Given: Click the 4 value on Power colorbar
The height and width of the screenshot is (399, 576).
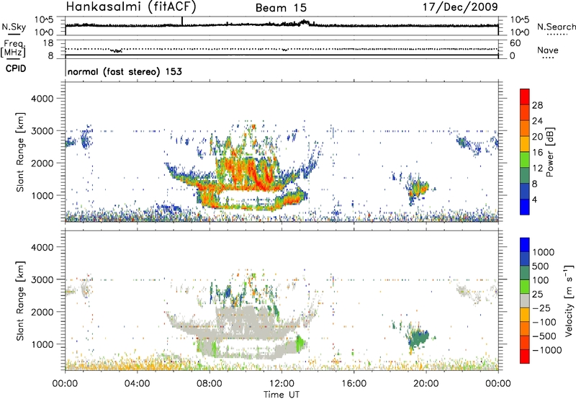Looking at the screenshot, I should (x=534, y=200).
